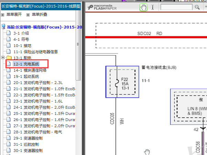Image resolution: width=207 pixels, height=155 pixels.
Task: Open the 31-1 巡航控制 page
Action: (x=26, y=144)
